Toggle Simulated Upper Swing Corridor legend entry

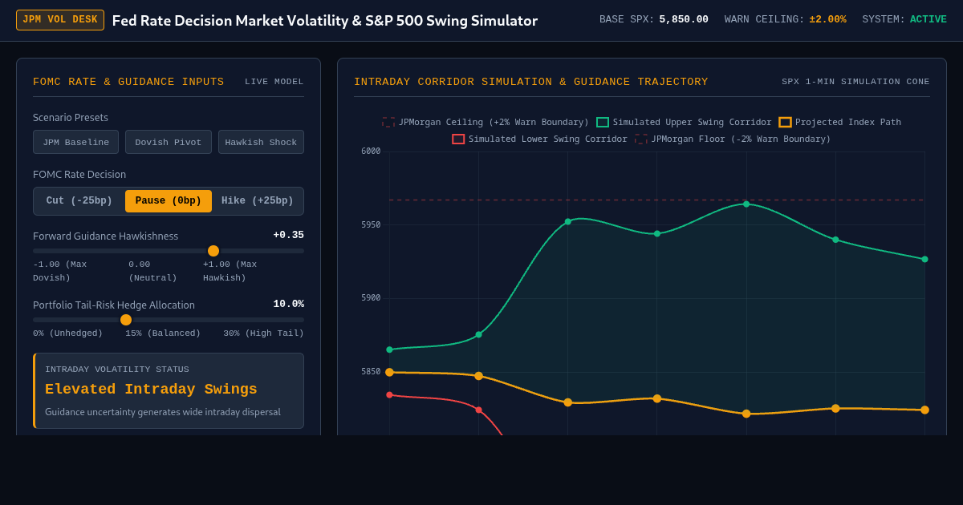[x=684, y=123]
